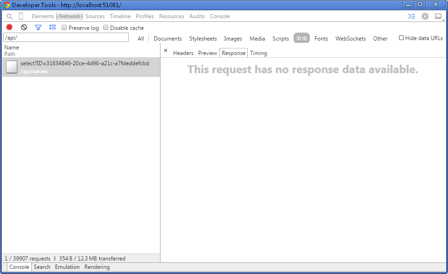Toggle the XHR filter

pyautogui.click(x=301, y=38)
